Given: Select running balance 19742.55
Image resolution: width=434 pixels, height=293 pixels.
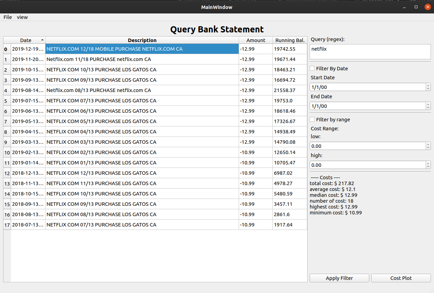Looking at the screenshot, I should point(290,49).
